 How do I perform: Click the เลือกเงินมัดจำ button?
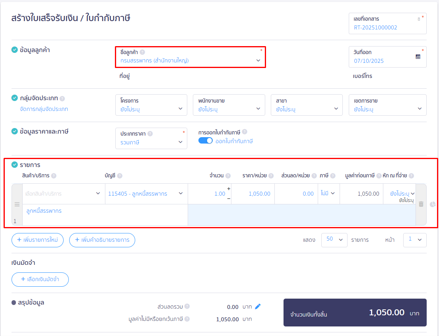pyautogui.click(x=40, y=279)
